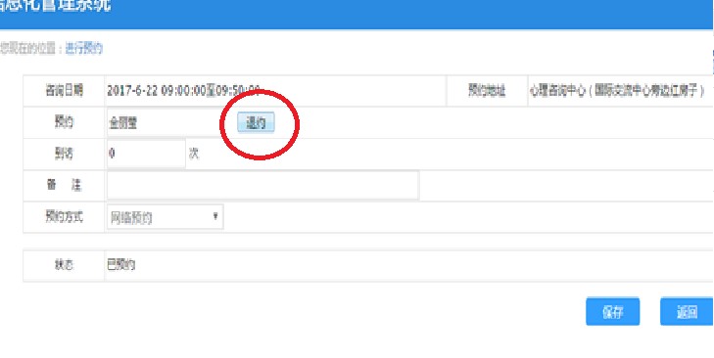The image size is (714, 358).
Task: Click the 返回 return button
Action: [687, 312]
